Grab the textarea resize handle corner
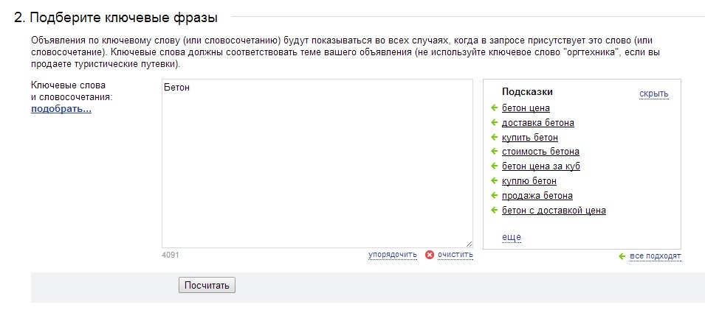This screenshot has height=310, width=705. click(469, 244)
